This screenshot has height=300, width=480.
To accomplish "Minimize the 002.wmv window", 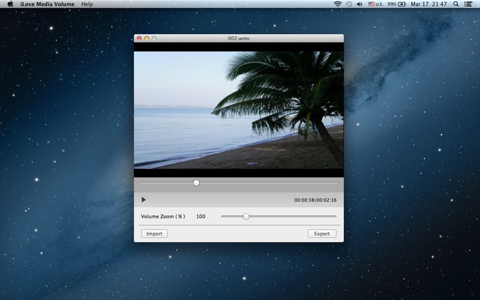I will [x=146, y=38].
